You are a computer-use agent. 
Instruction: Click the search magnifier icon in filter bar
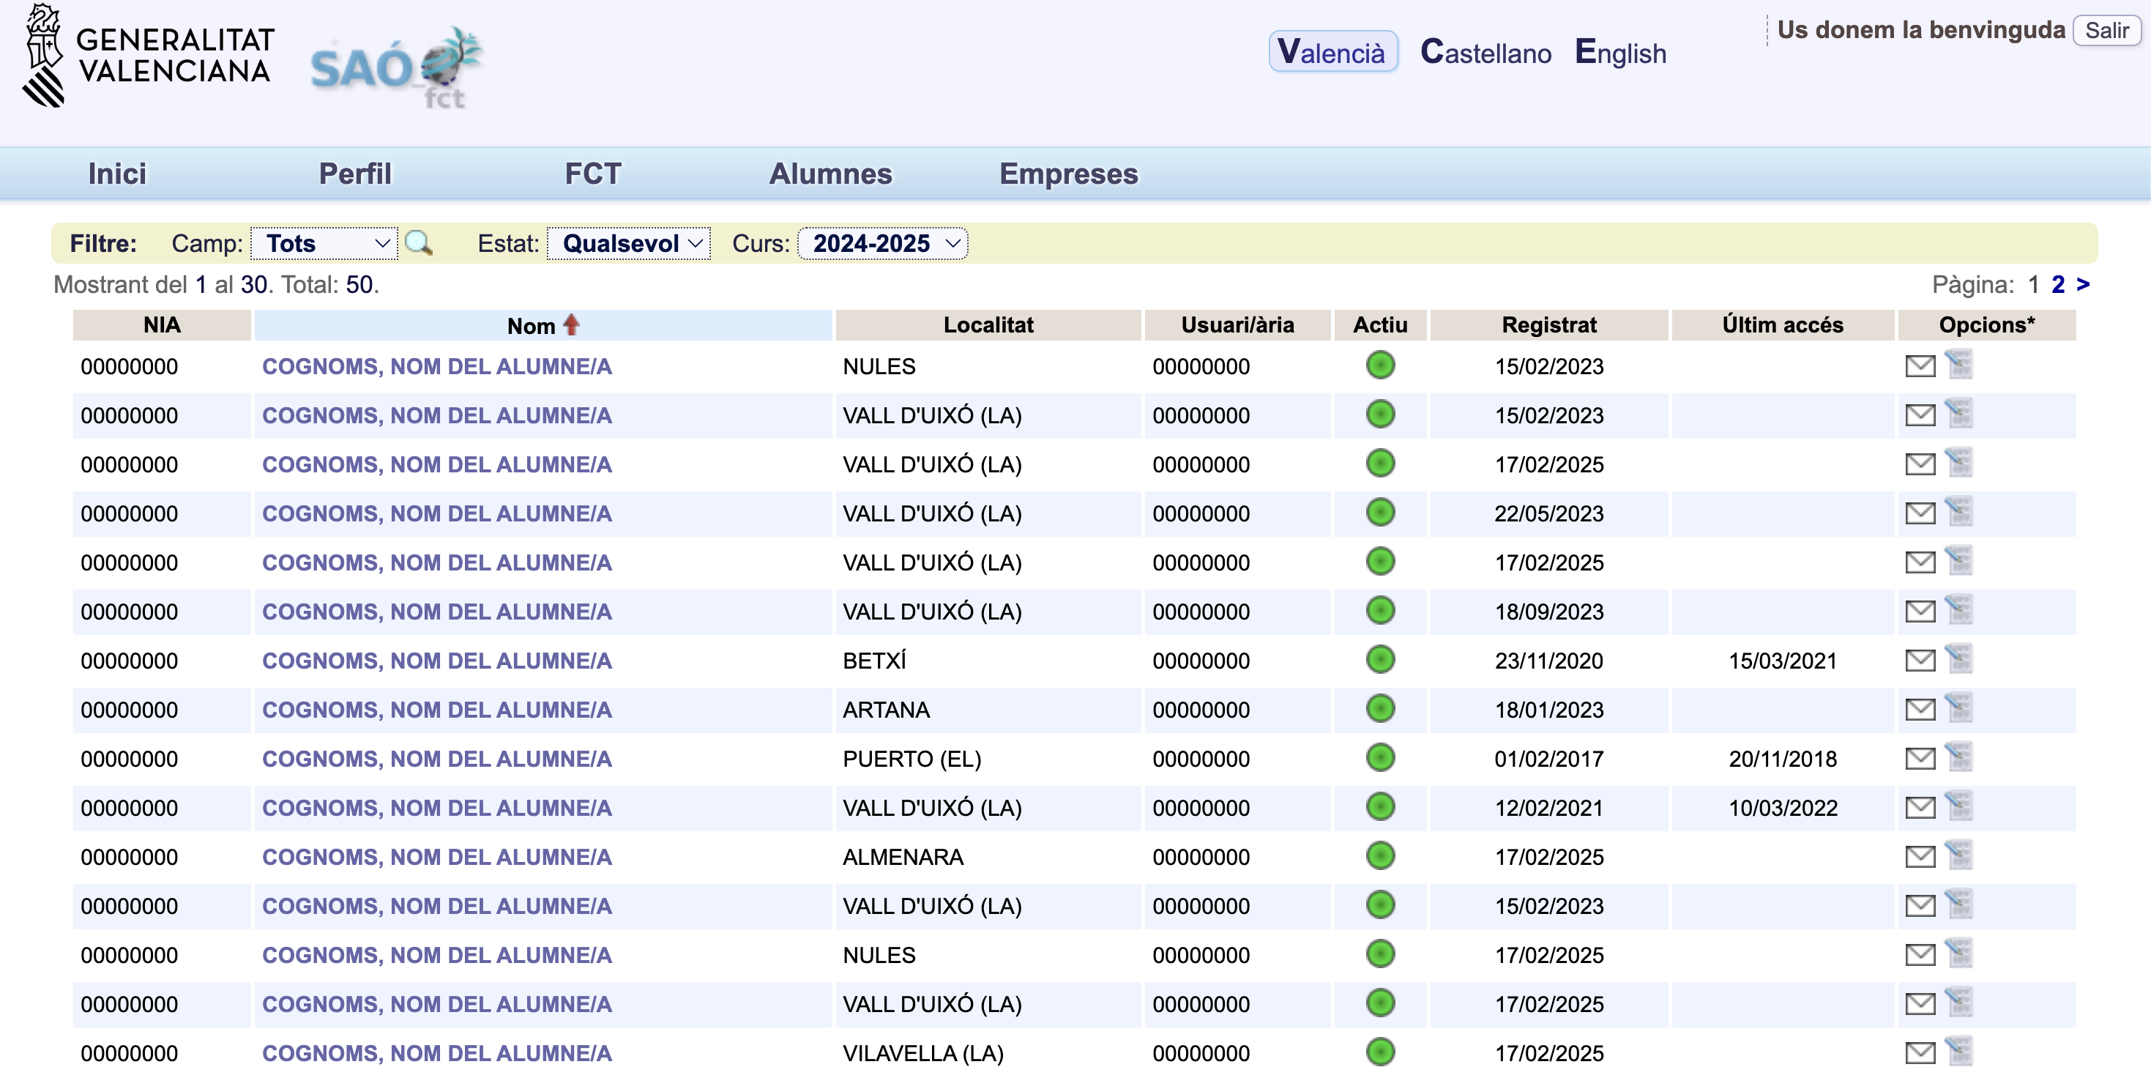click(x=417, y=243)
